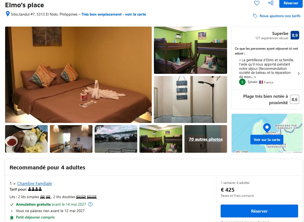
Task: Open the main bedroom photo with towel swan
Action: pos(78,75)
